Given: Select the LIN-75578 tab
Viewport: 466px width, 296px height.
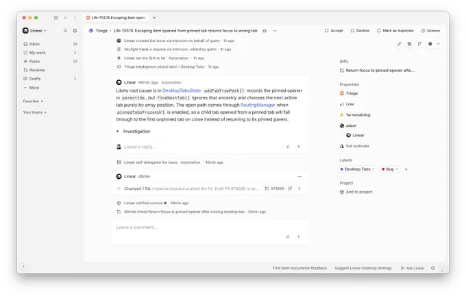Looking at the screenshot, I should coord(116,18).
